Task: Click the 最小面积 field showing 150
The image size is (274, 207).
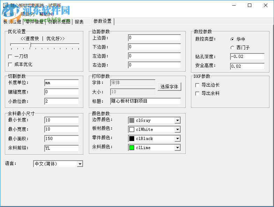Action: coord(61,139)
